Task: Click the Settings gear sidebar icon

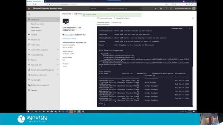Action: (29, 90)
